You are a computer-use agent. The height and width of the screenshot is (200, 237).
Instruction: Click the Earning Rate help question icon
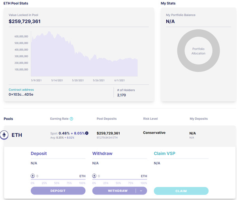pyautogui.click(x=71, y=119)
